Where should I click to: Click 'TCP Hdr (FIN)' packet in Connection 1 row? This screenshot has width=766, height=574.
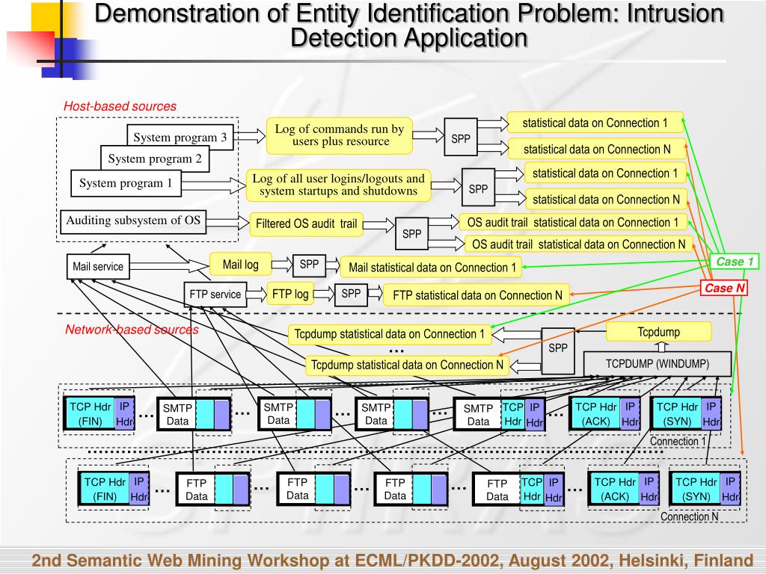click(x=99, y=414)
